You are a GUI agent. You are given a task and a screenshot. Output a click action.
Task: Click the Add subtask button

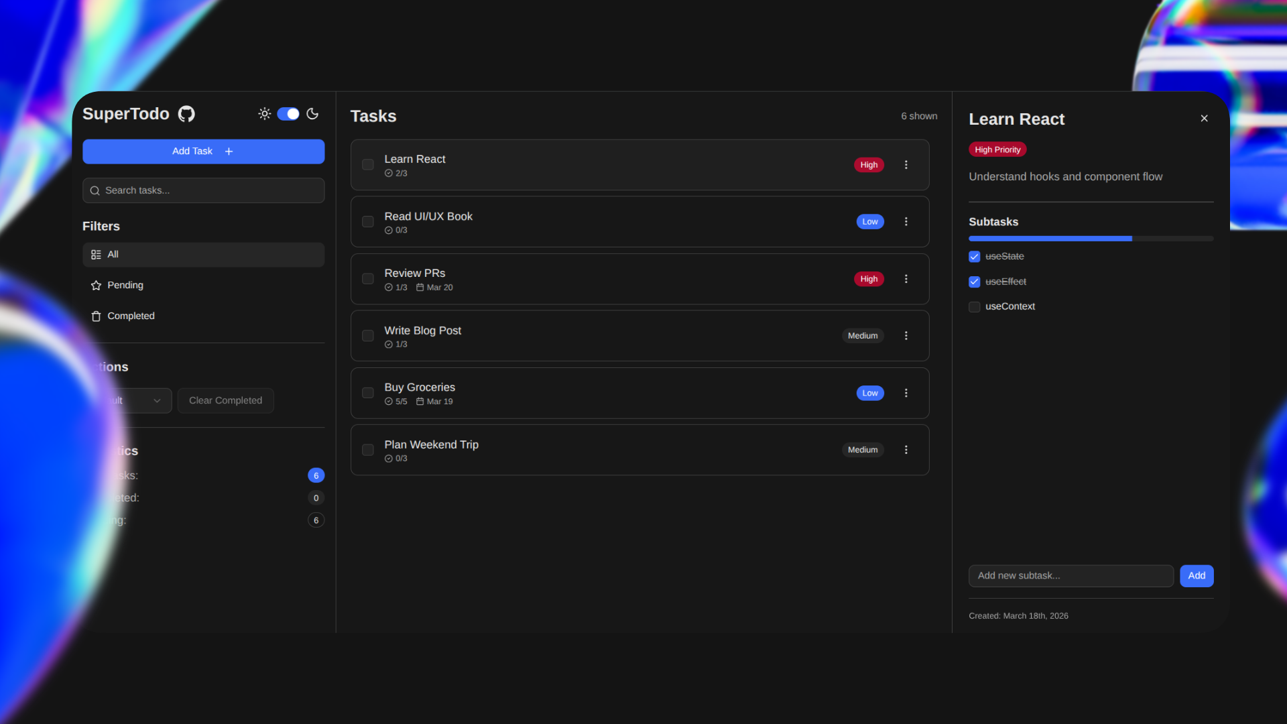(x=1197, y=576)
